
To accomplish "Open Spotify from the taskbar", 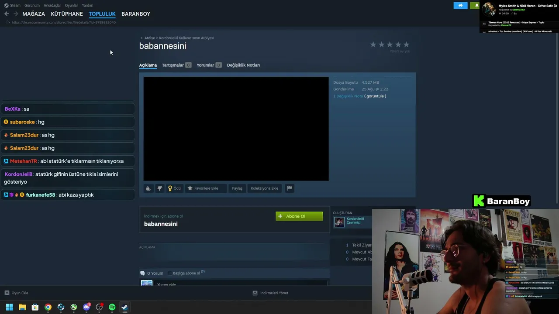I will click(x=112, y=307).
